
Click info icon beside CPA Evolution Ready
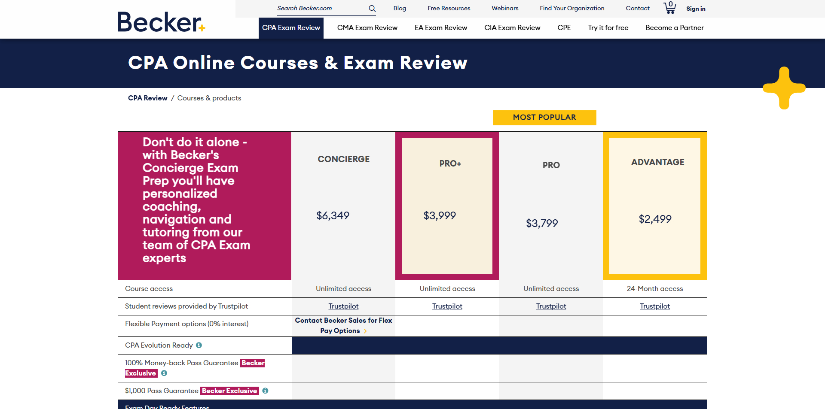[199, 345]
